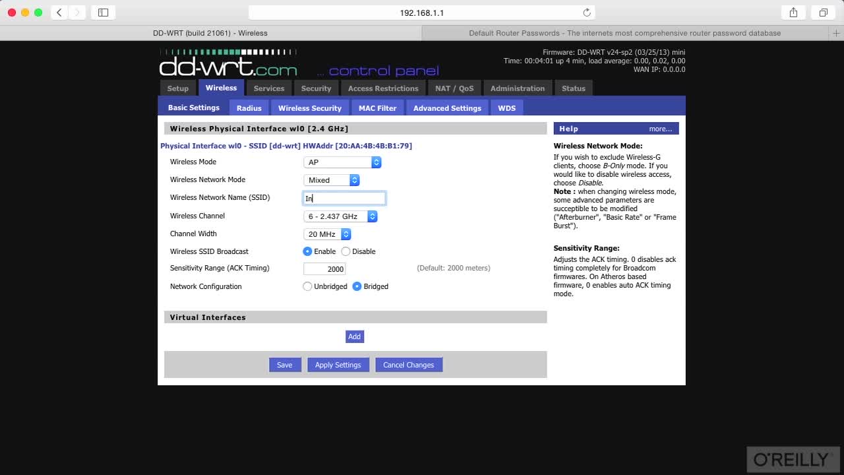Click the Apply Settings button
The height and width of the screenshot is (475, 844).
pos(338,365)
